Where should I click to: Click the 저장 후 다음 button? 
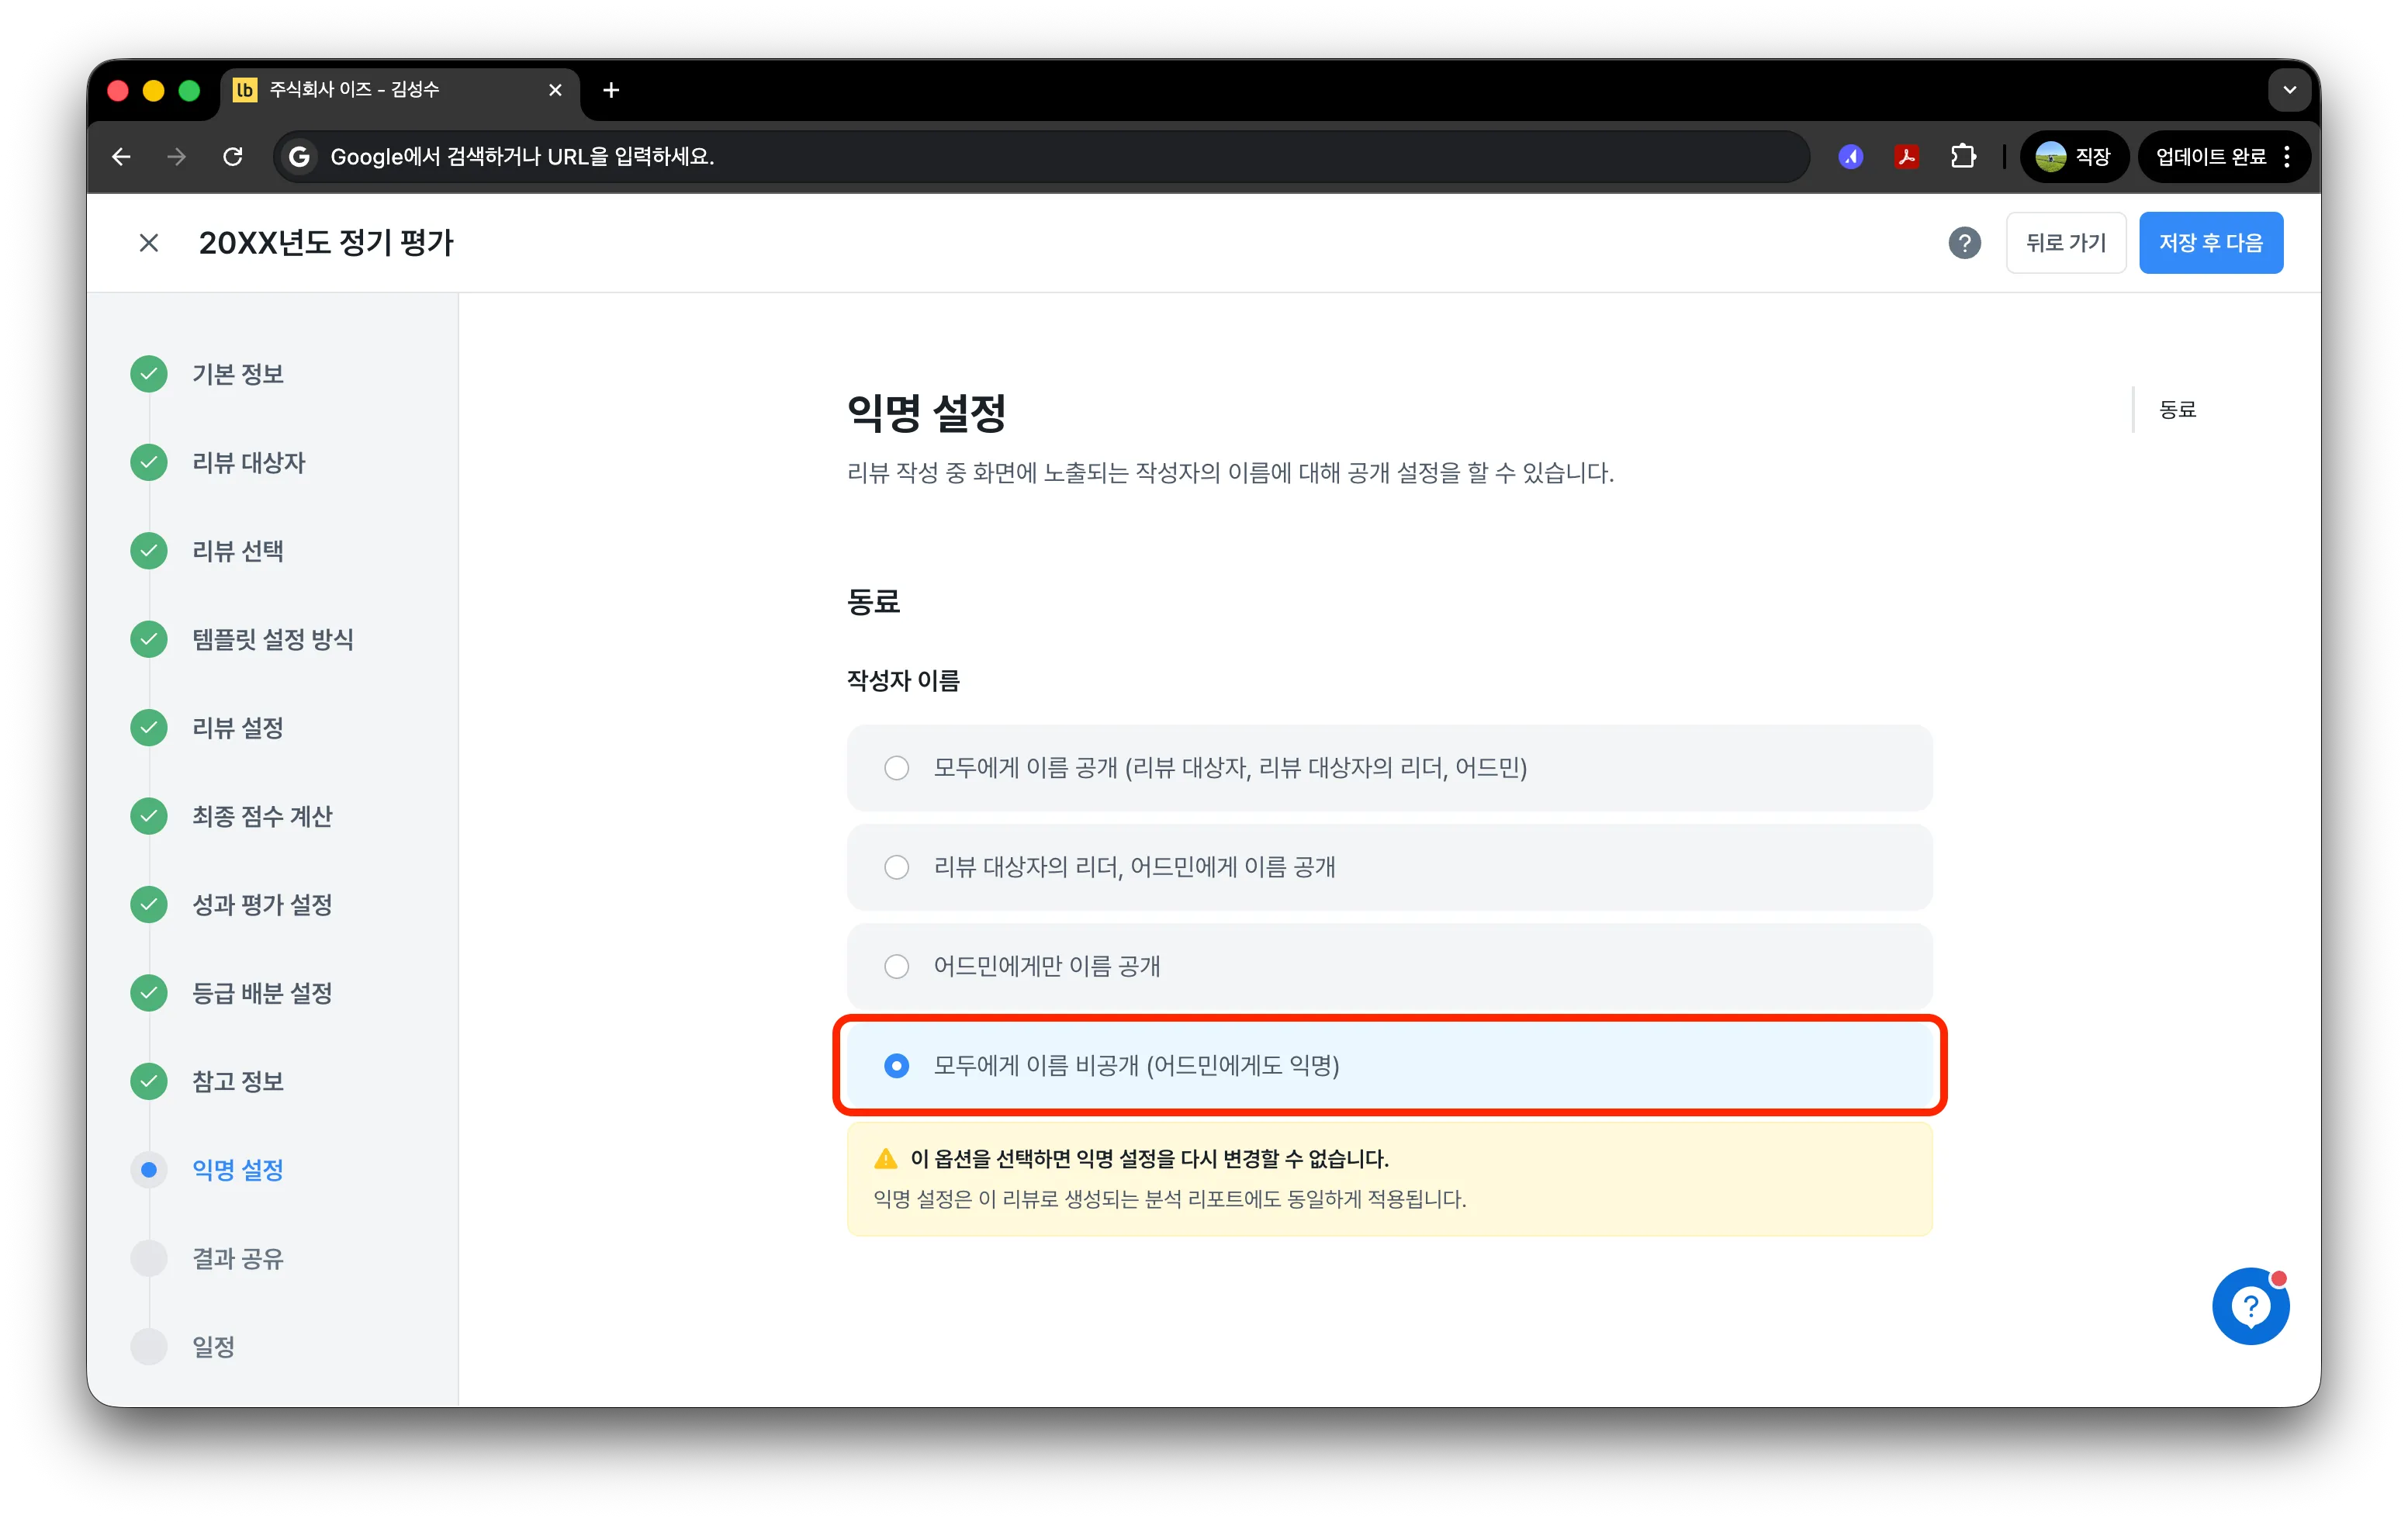(x=2210, y=243)
